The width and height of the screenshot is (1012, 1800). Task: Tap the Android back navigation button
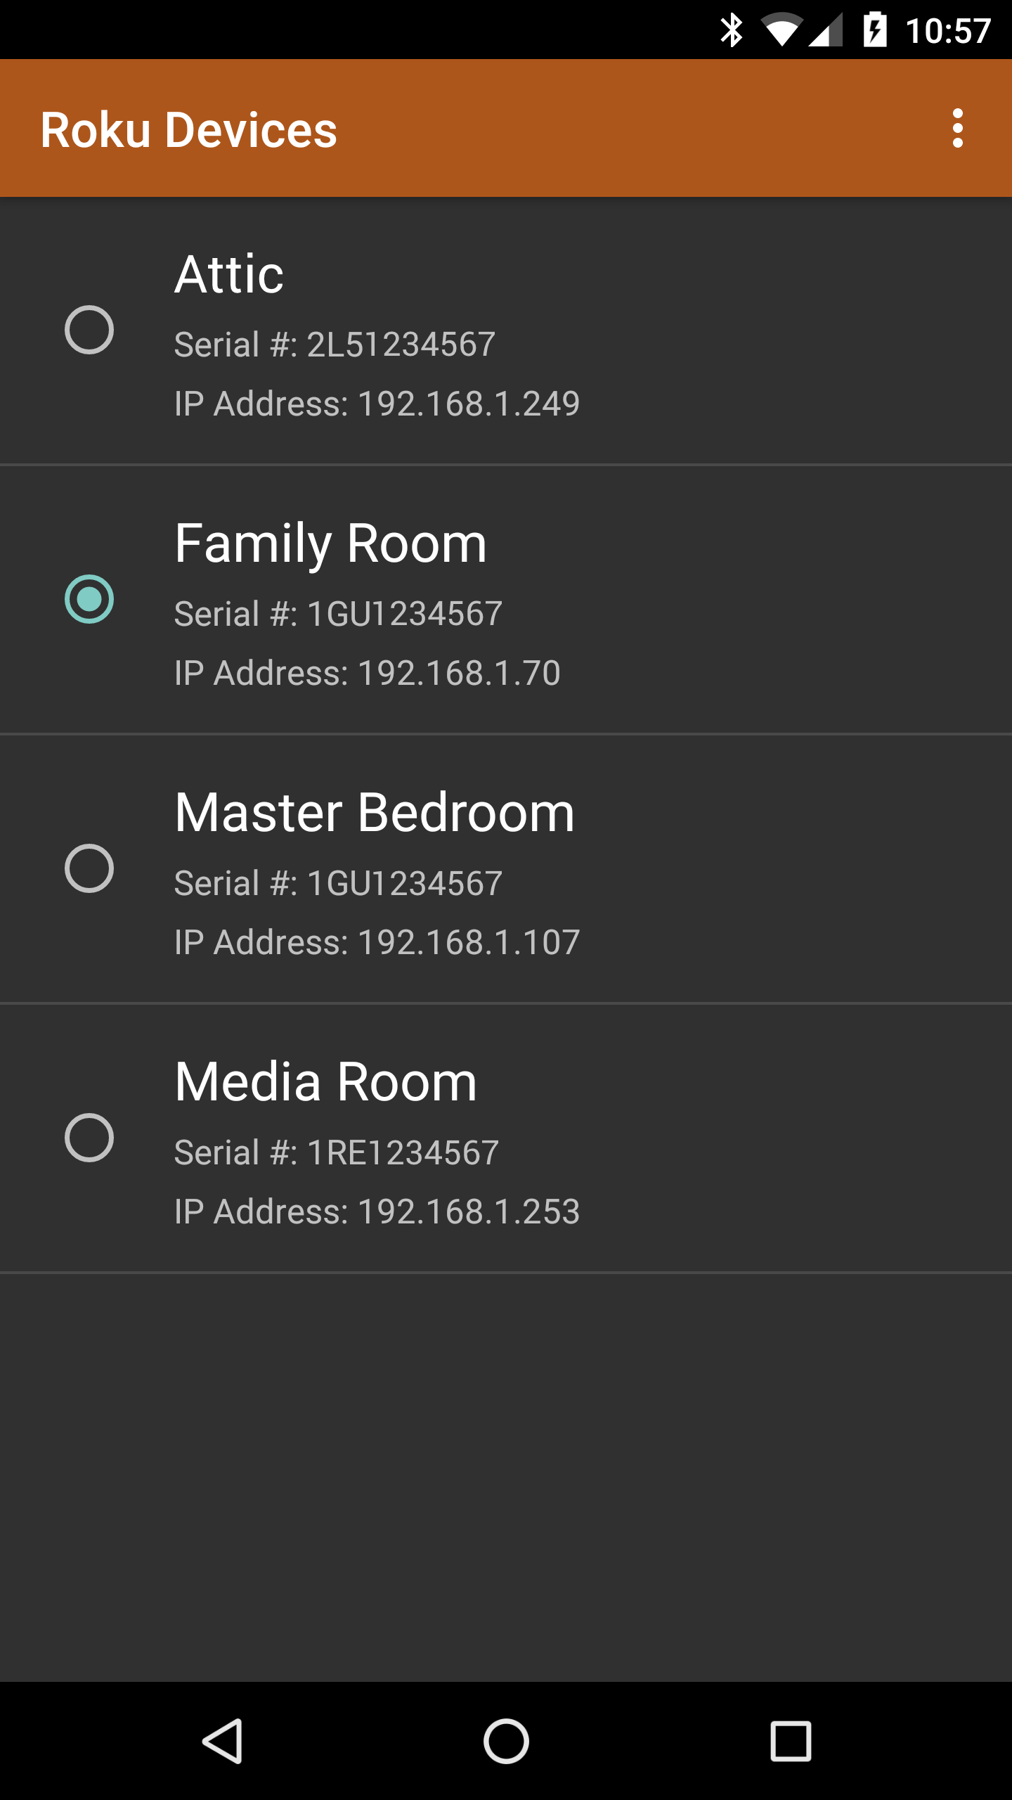223,1742
